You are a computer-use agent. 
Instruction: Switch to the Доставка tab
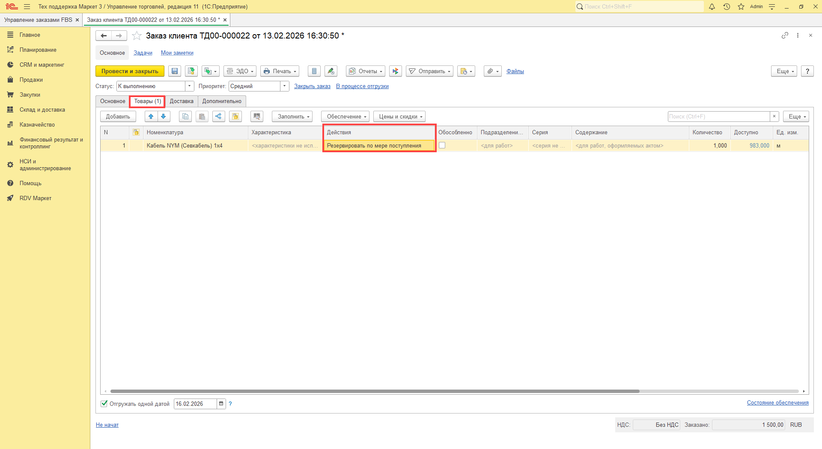[182, 101]
